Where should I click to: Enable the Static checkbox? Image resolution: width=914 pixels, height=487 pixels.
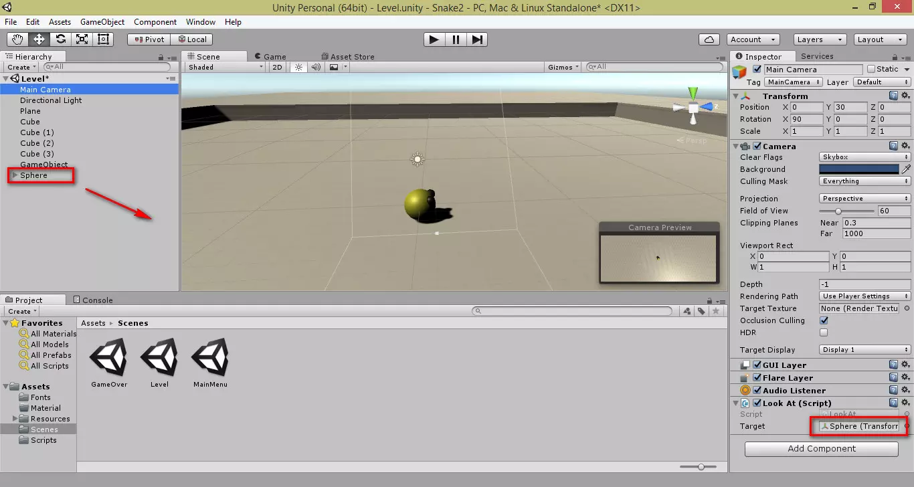pos(871,69)
